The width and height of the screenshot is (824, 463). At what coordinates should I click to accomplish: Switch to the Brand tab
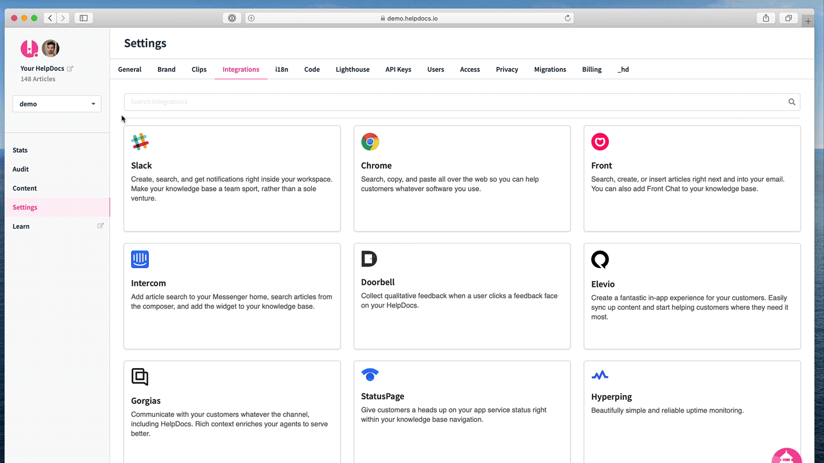[167, 69]
